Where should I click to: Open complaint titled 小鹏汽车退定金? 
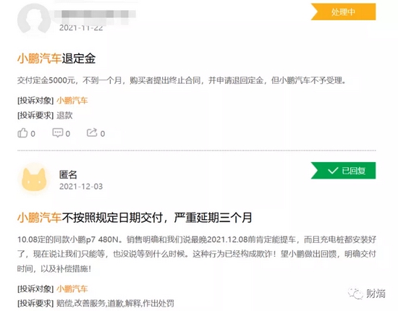click(x=56, y=59)
